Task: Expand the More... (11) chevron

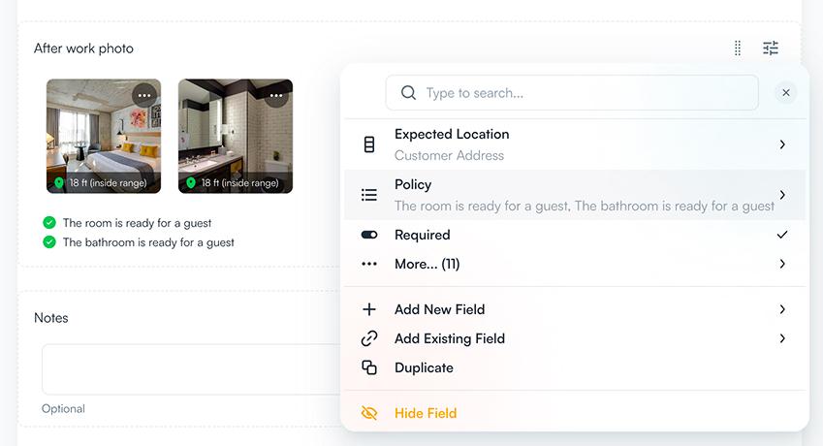Action: (x=782, y=264)
